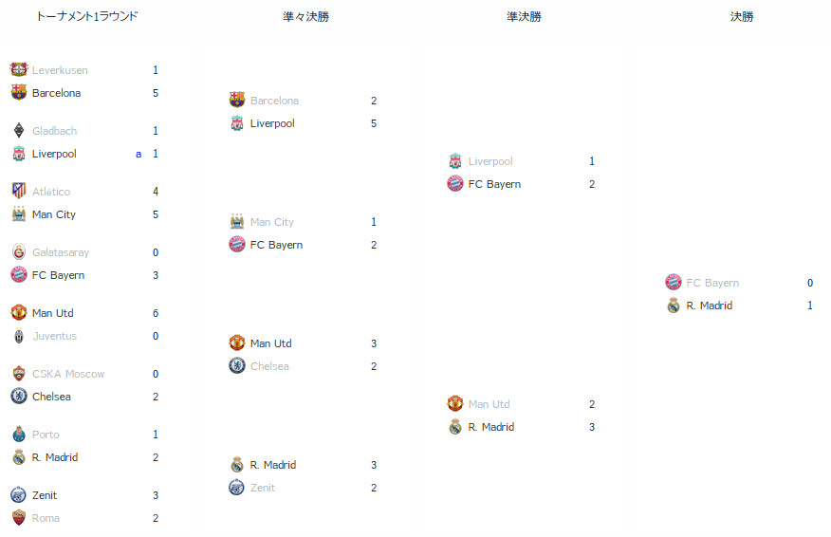Click the Porto club crest
Viewport: 831px width, 537px height.
coord(19,435)
